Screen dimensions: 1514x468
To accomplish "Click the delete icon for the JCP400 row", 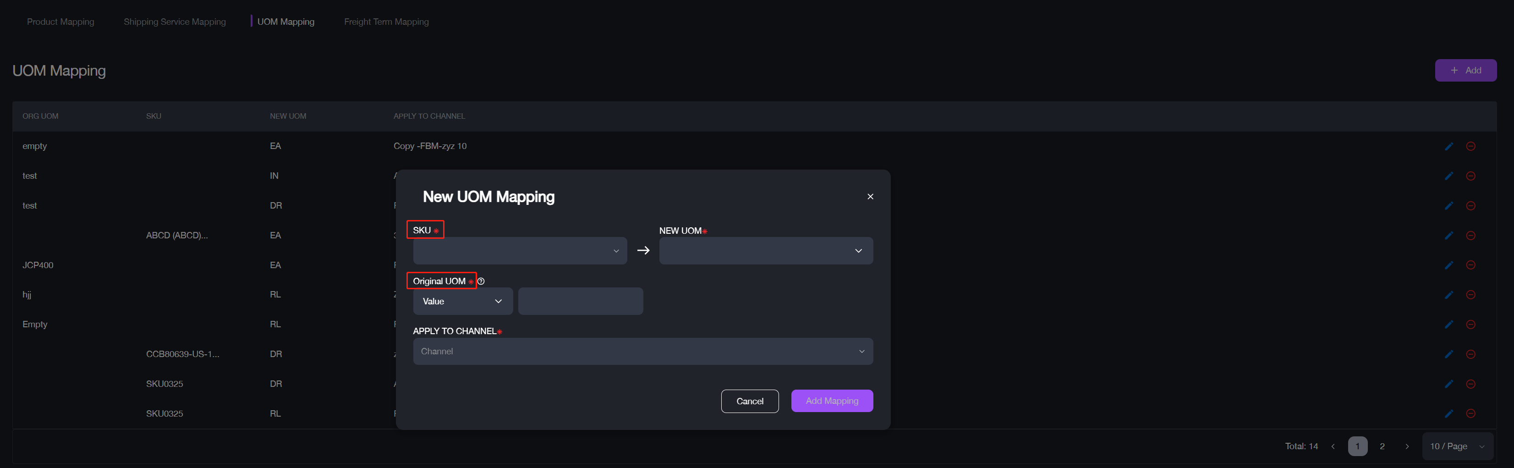I will tap(1470, 265).
